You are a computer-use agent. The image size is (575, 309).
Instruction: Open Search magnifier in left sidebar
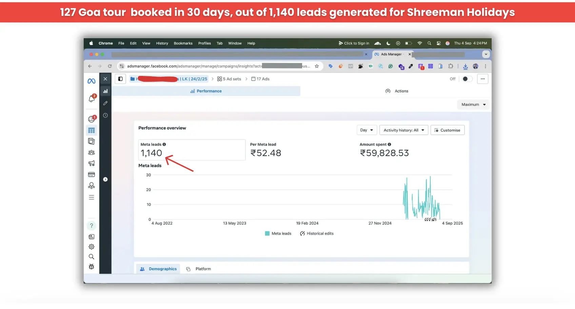(92, 256)
